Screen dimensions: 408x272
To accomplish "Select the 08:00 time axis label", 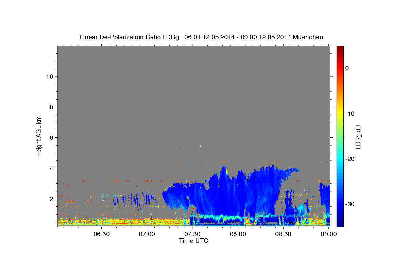I will coord(238,234).
